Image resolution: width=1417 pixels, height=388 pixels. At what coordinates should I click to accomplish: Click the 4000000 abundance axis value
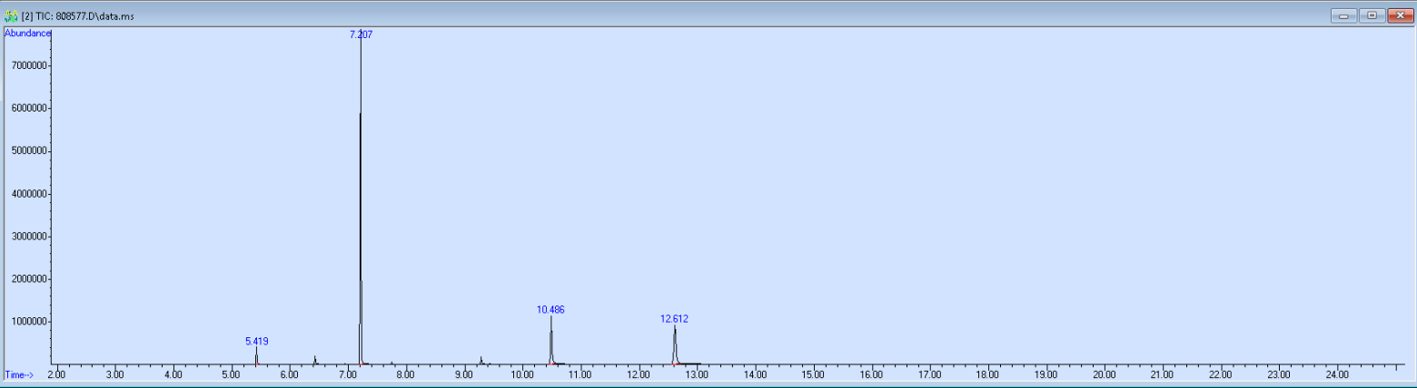coord(28,194)
